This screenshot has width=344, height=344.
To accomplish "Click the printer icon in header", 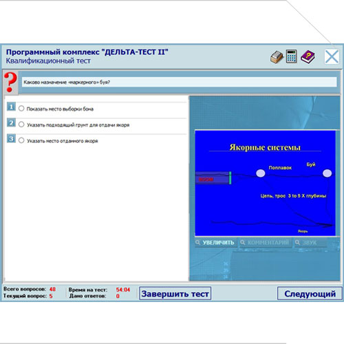I will [x=277, y=57].
